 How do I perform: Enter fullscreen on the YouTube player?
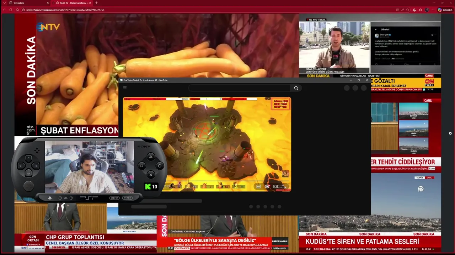click(284, 187)
